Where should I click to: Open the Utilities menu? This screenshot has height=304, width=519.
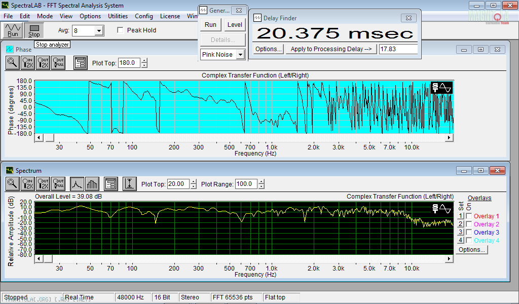118,16
